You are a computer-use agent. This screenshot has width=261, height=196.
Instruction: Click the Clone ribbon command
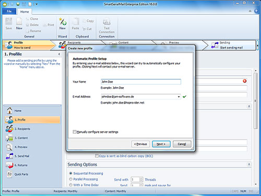(32, 19)
